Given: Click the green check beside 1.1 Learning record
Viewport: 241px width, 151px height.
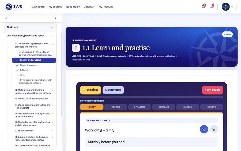Looking at the screenshot, I should tap(17, 65).
